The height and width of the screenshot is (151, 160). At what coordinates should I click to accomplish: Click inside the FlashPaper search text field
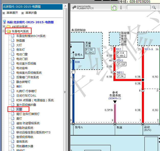tap(139, 7)
